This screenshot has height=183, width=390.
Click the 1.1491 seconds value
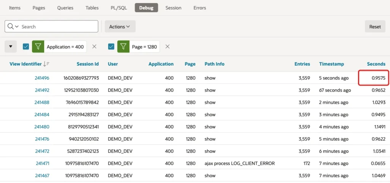click(379, 127)
